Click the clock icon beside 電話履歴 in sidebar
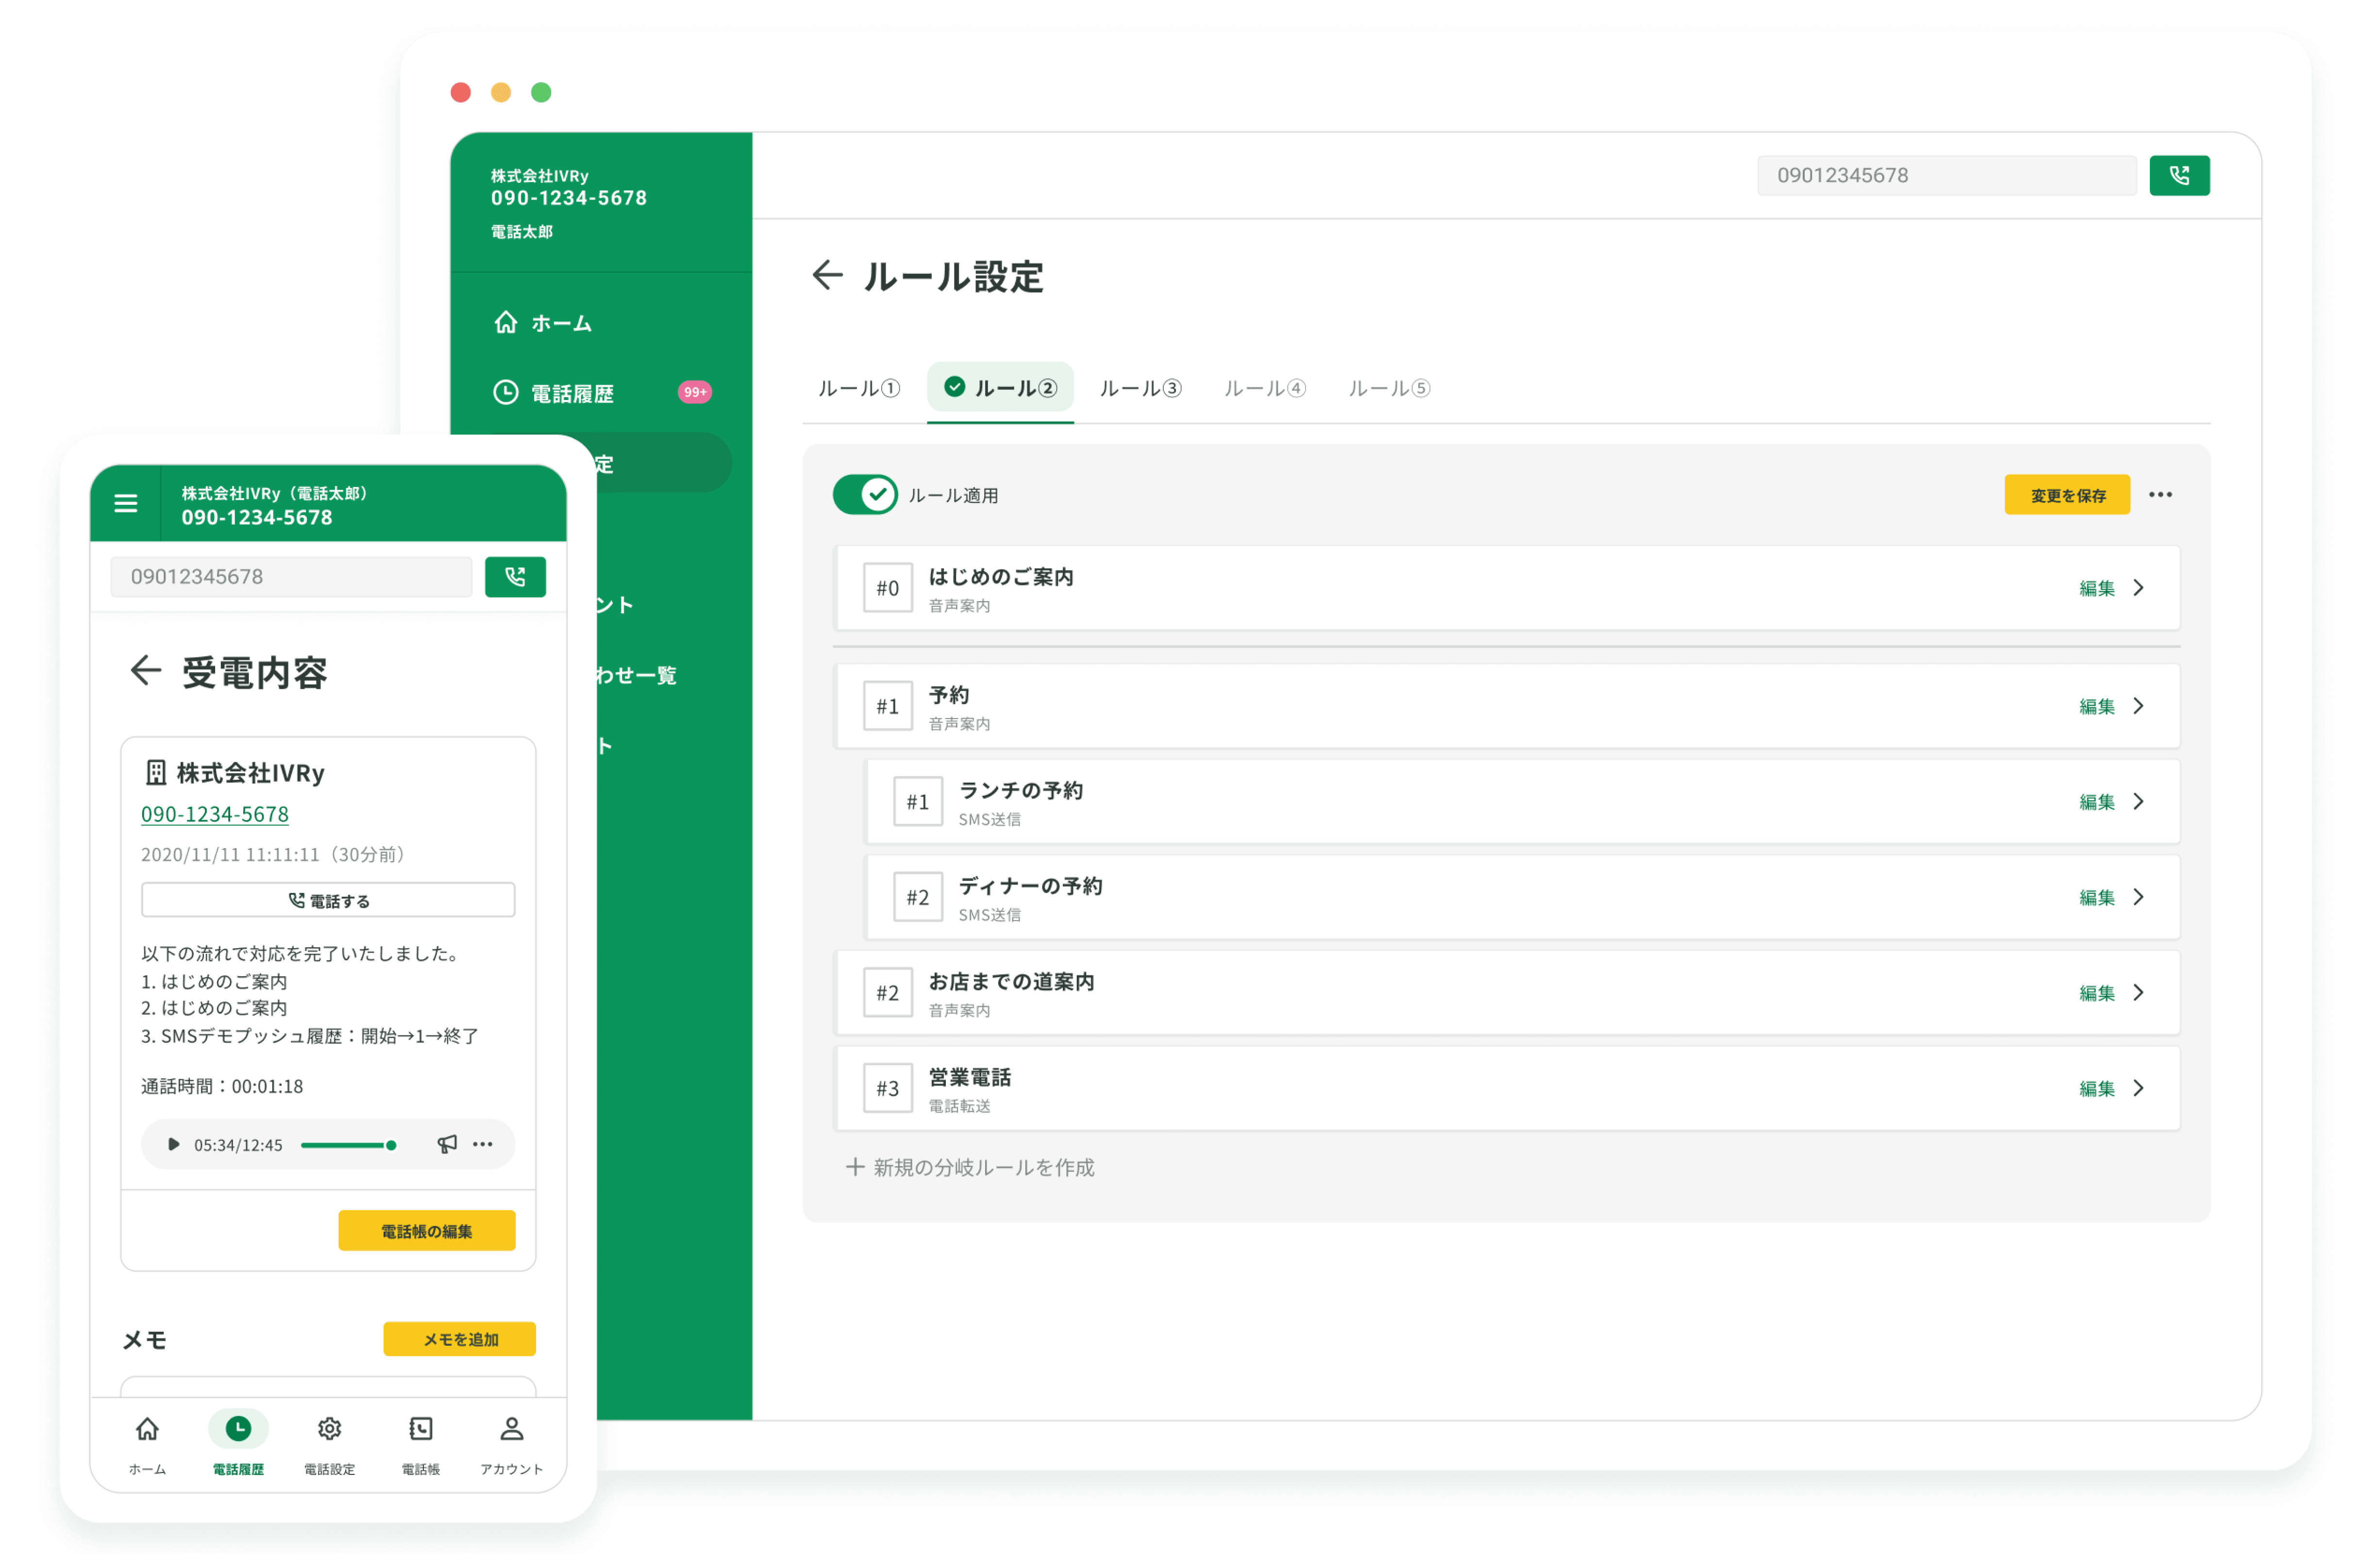The height and width of the screenshot is (1554, 2380). 506,393
